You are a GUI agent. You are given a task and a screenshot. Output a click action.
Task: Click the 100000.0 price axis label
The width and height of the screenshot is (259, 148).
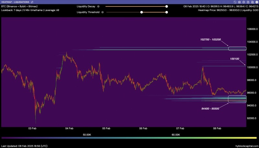252,67
